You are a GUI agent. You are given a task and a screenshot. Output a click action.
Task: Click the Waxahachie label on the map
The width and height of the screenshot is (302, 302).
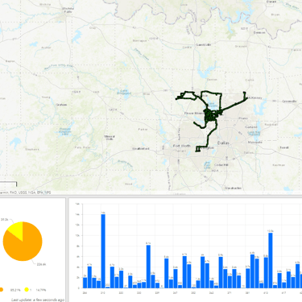(x=233, y=188)
